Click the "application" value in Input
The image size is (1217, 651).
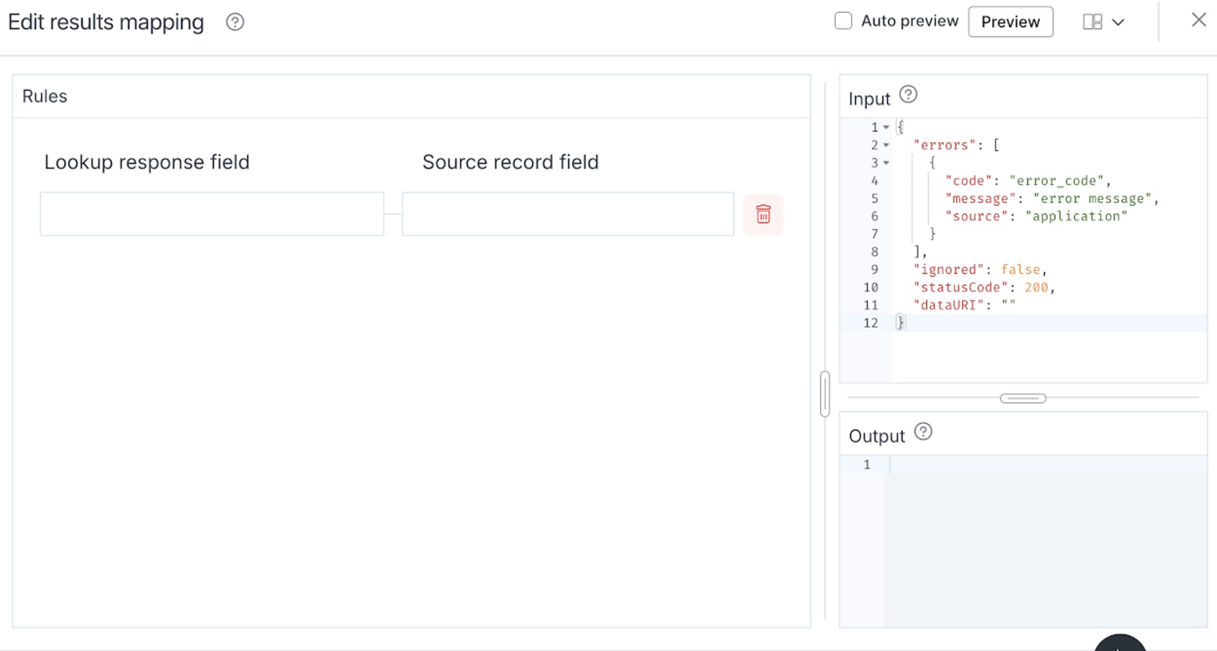point(1077,216)
